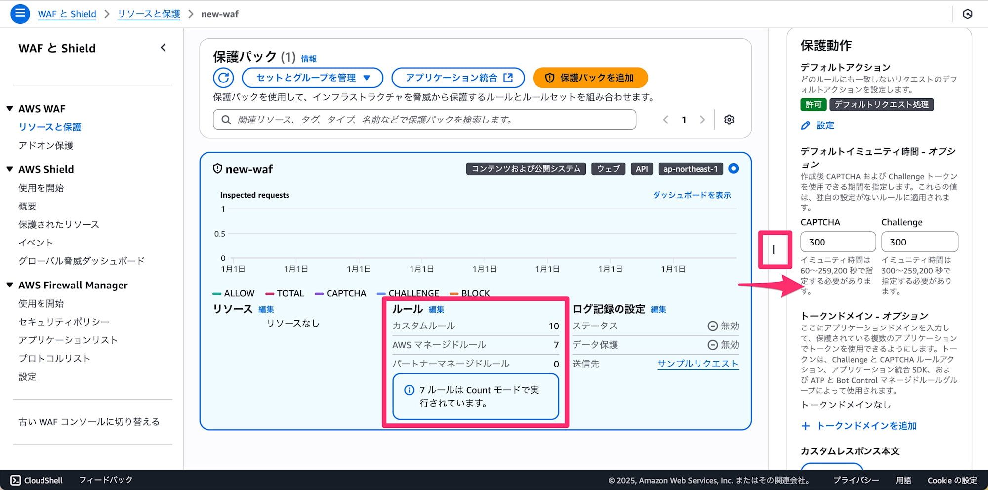Click the WAF と Shield breadcrumb
Image resolution: width=988 pixels, height=490 pixels.
coord(67,14)
